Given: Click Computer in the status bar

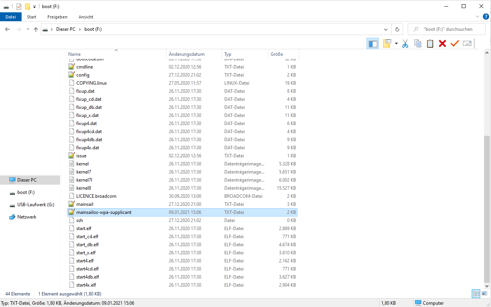Looking at the screenshot, I should [x=429, y=303].
